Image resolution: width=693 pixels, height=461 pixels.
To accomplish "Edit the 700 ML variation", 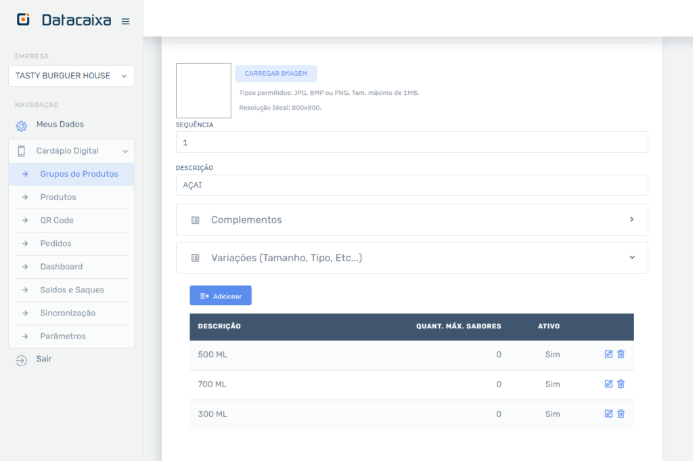I will click(608, 384).
